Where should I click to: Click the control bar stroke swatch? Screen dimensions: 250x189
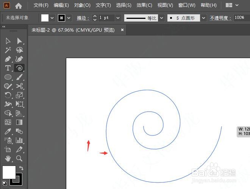[61, 18]
